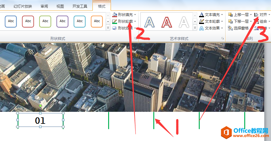The image size is (271, 141).
Task: Open the 上移一层 dropdown arrow
Action: [251, 15]
